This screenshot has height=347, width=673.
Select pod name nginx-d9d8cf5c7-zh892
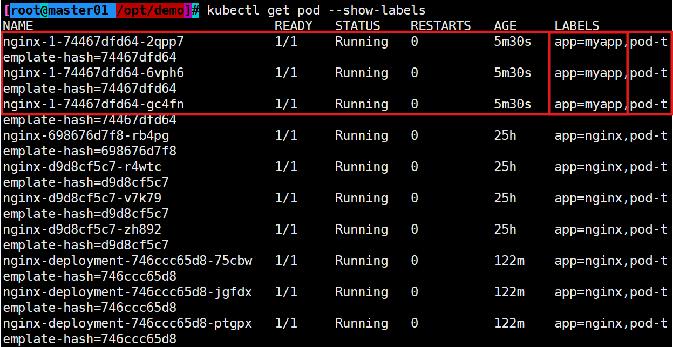point(82,229)
